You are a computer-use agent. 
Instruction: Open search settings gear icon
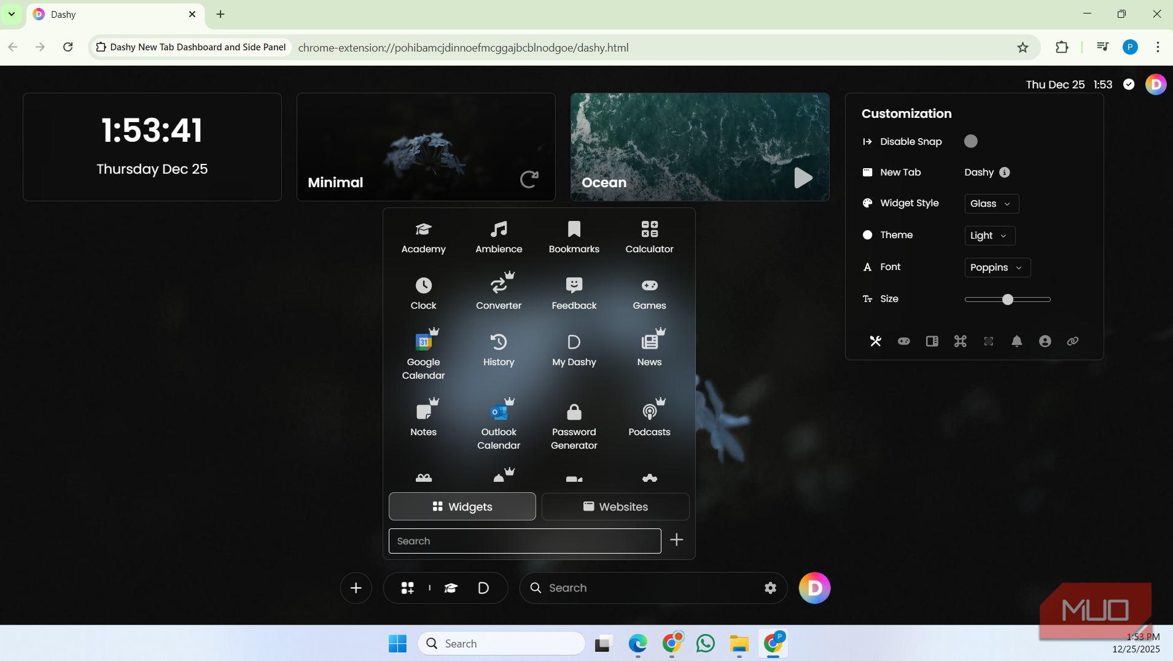pyautogui.click(x=770, y=588)
